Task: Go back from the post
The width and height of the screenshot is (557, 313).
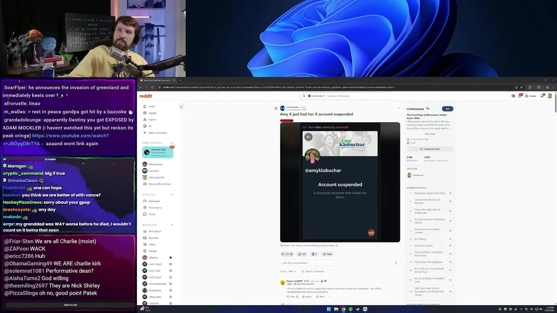Action: pos(276,108)
